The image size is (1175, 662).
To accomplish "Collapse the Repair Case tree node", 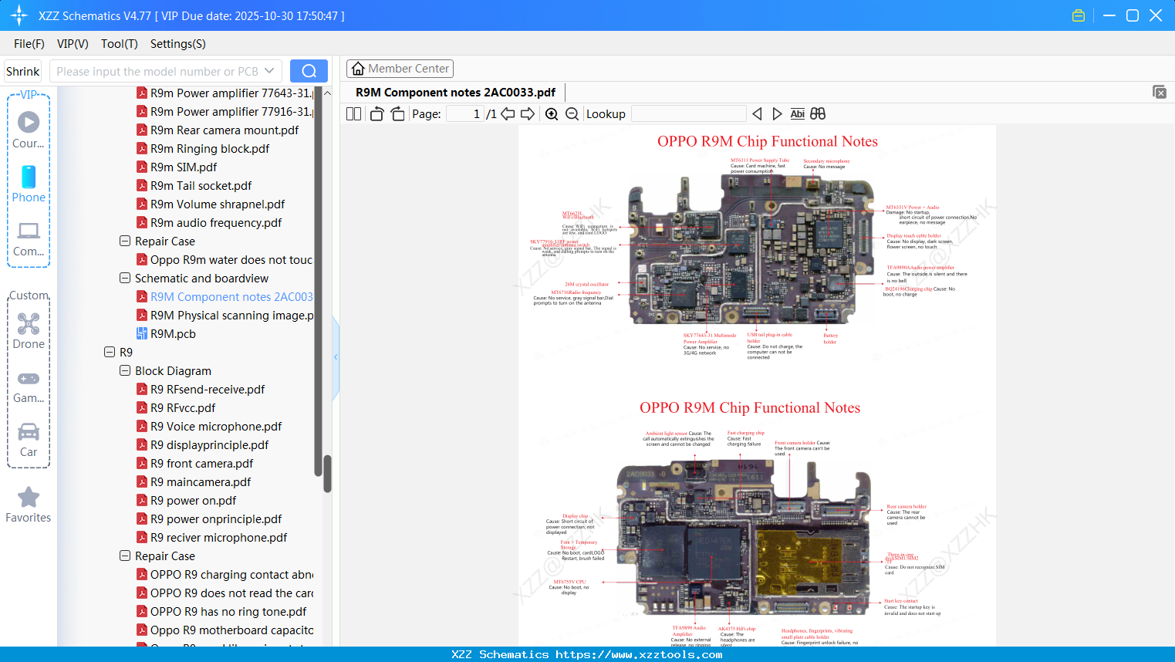I will [x=124, y=241].
